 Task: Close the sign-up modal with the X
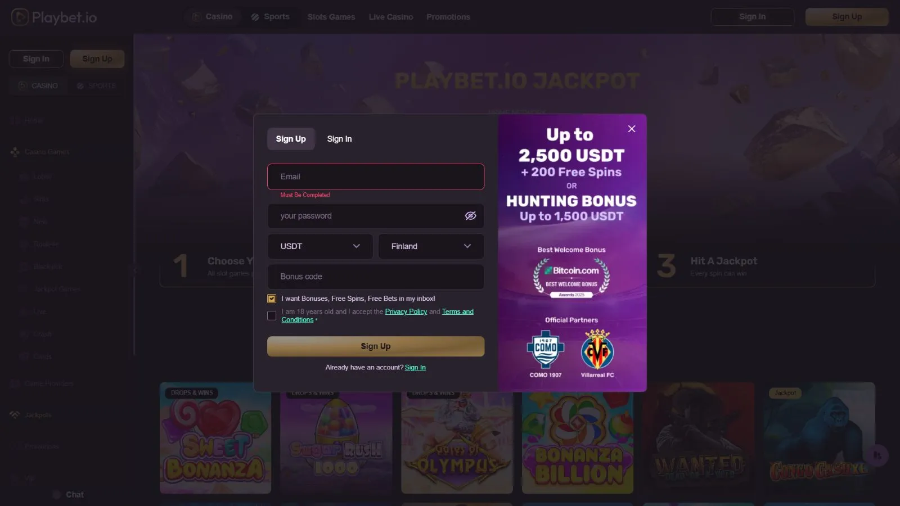click(632, 129)
